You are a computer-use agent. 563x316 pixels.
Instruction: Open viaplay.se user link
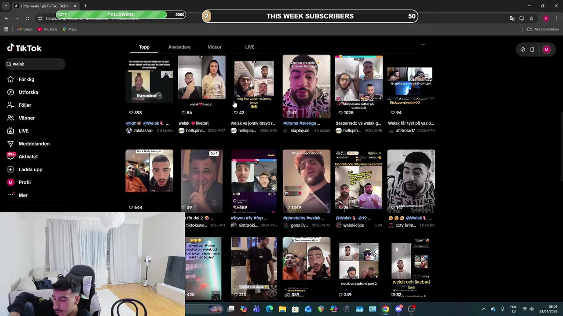pos(300,131)
